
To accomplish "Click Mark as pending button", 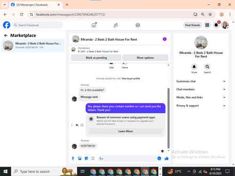I will (96, 58).
